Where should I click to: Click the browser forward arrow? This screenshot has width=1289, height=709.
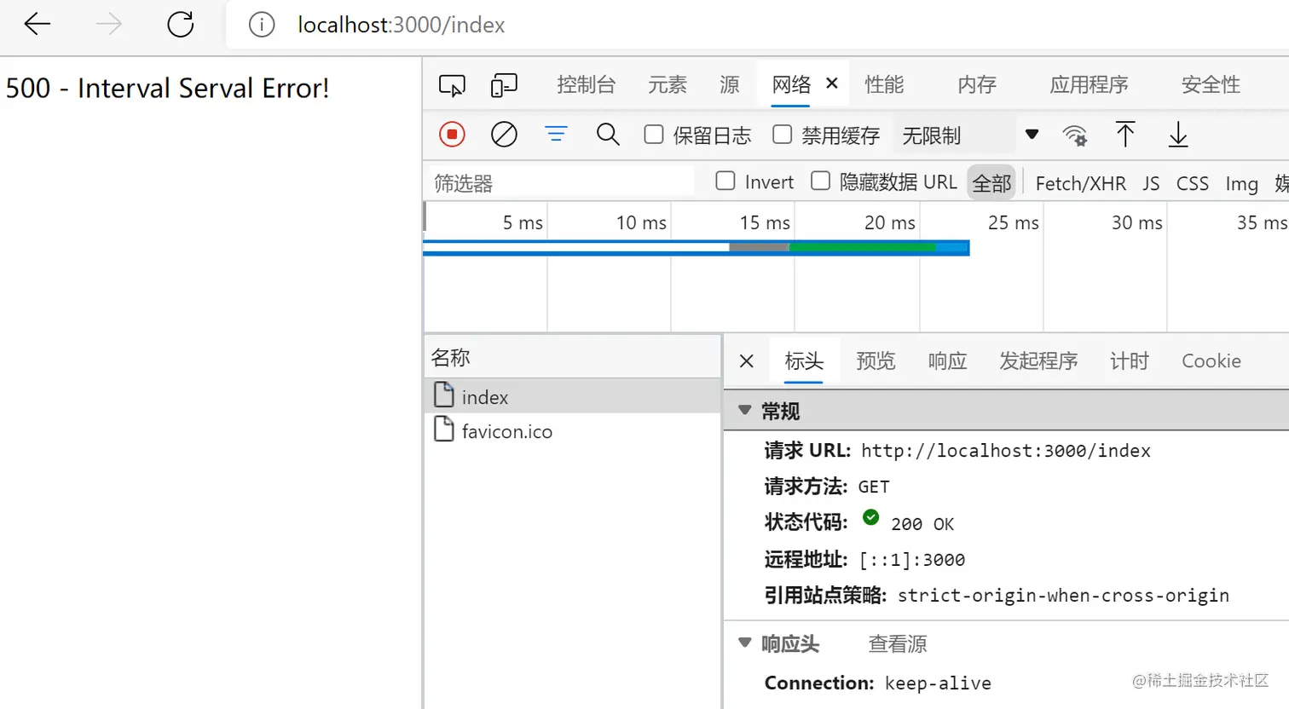click(108, 25)
